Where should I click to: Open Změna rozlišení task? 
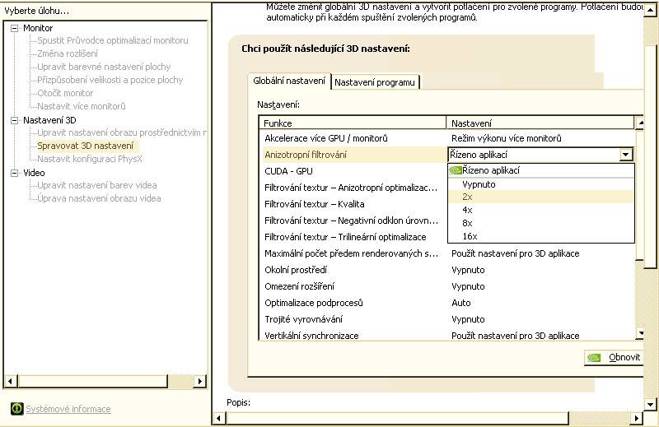tap(68, 53)
